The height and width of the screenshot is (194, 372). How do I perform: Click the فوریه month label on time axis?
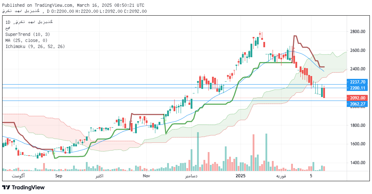(281, 176)
